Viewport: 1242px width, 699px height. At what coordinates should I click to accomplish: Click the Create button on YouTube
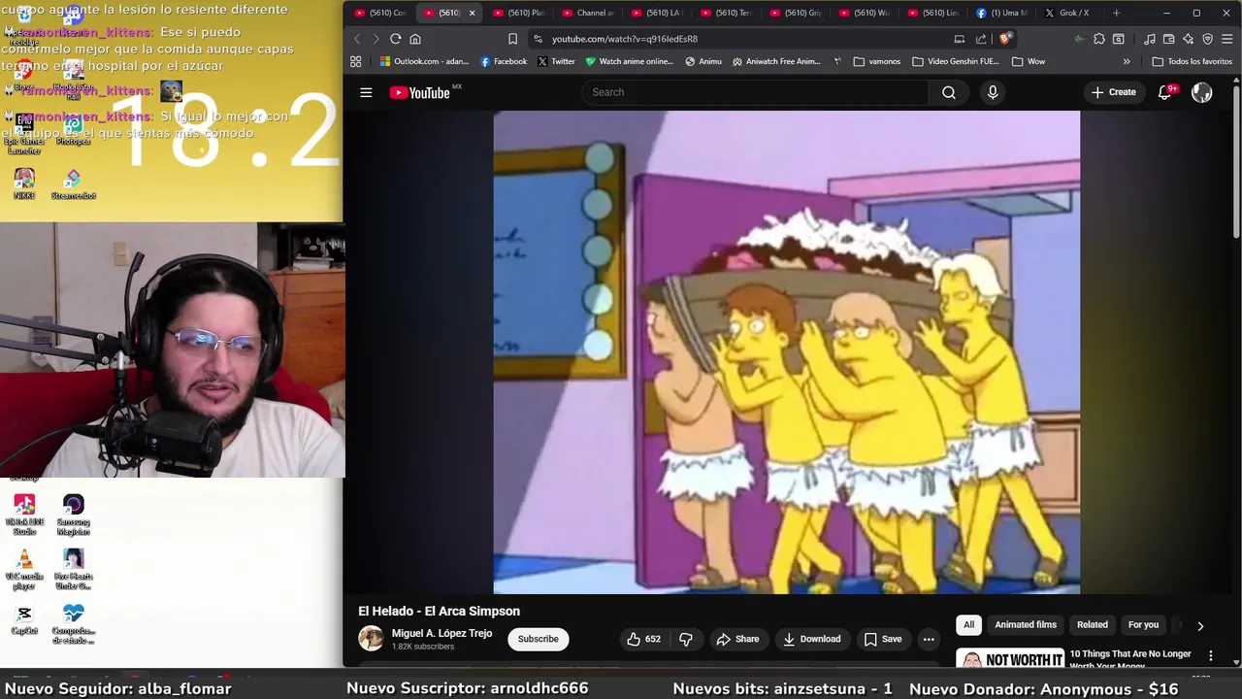[x=1113, y=92]
